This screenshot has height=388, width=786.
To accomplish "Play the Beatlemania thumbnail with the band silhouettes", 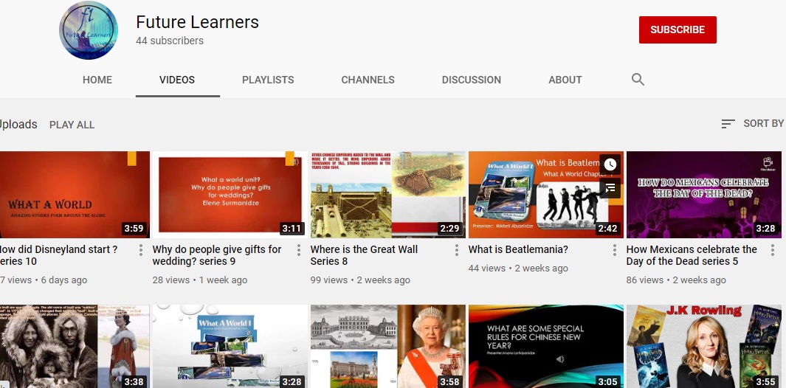I will pyautogui.click(x=546, y=195).
